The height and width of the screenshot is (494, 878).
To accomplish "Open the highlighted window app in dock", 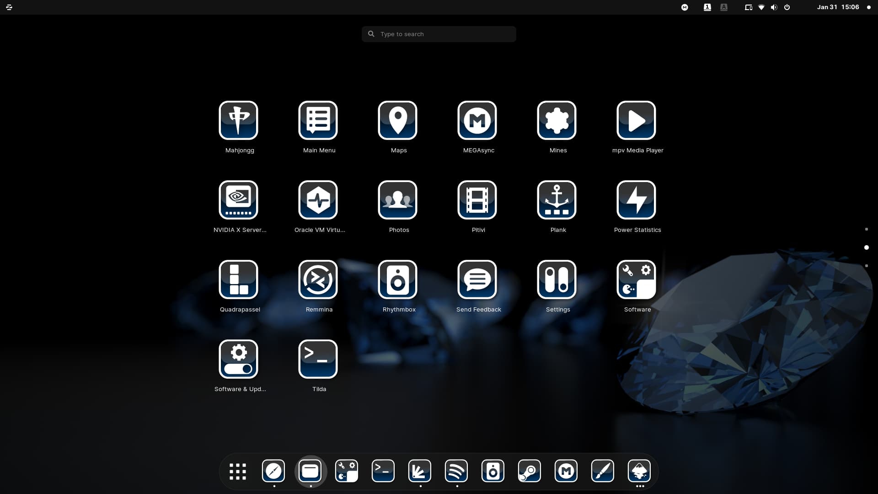I will pos(310,471).
